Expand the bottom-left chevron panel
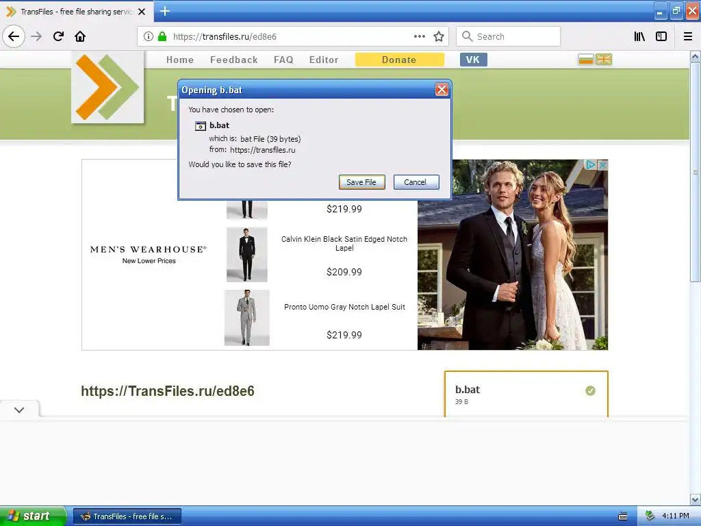This screenshot has height=526, width=701. click(x=19, y=410)
